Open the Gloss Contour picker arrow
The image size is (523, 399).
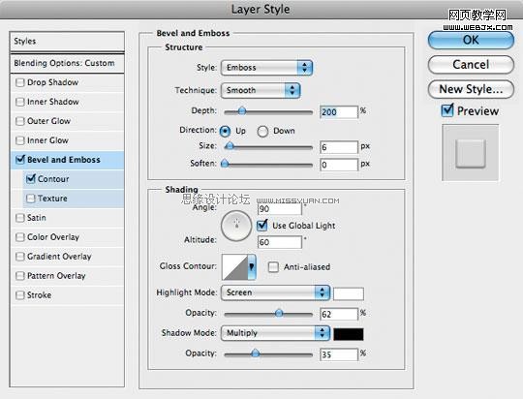(252, 267)
